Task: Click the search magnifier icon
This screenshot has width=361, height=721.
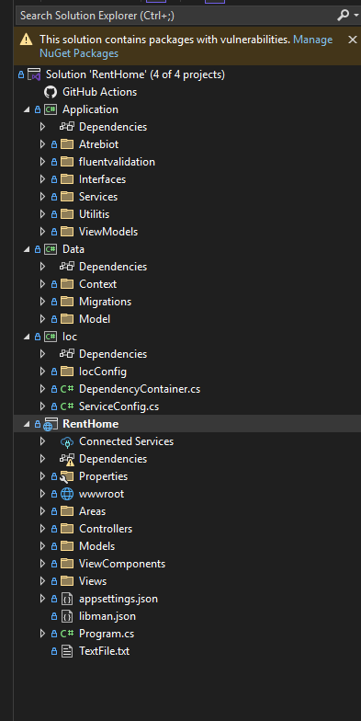Action: point(343,16)
